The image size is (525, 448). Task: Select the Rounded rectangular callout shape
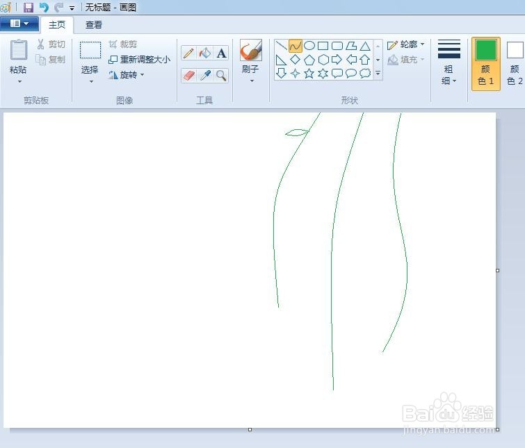click(337, 74)
